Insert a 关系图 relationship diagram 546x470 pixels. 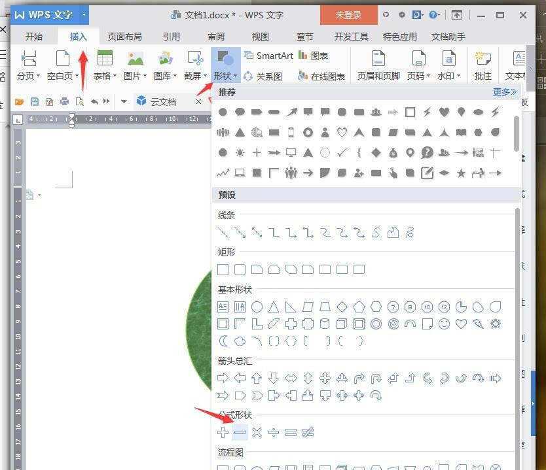tap(263, 76)
